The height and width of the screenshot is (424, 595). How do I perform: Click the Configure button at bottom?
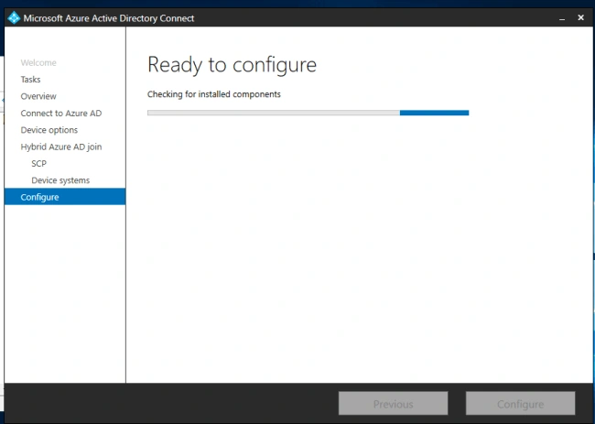coord(520,404)
